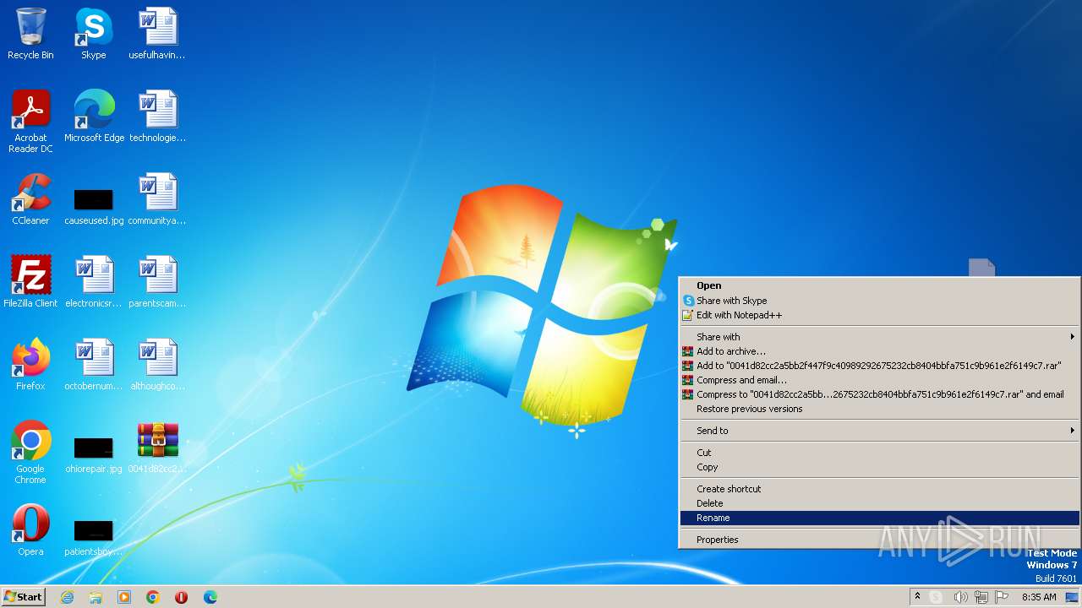Choose Create shortcut

(x=879, y=489)
